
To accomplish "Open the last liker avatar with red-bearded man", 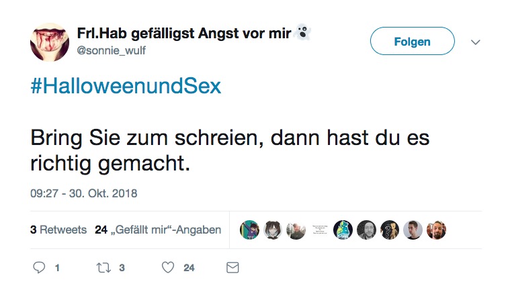I will tap(436, 230).
